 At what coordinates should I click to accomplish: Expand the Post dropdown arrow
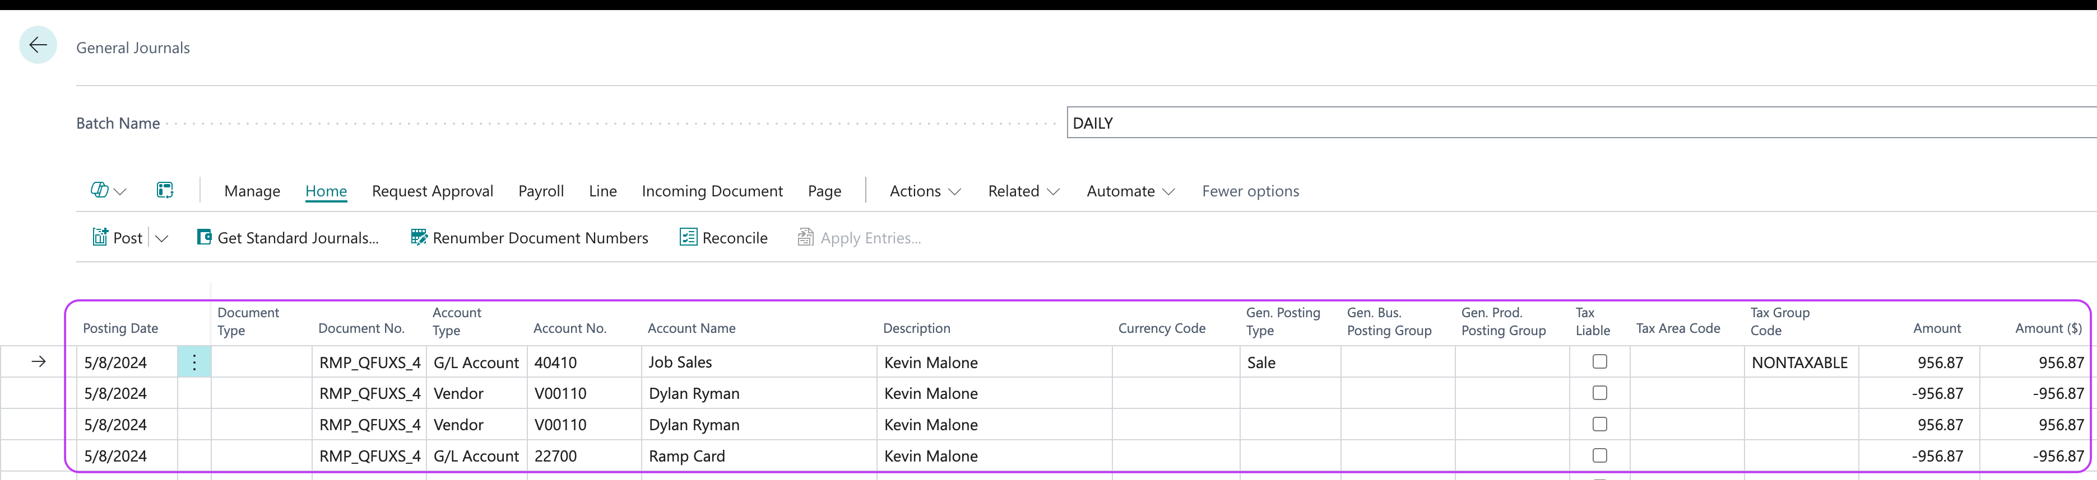coord(161,238)
